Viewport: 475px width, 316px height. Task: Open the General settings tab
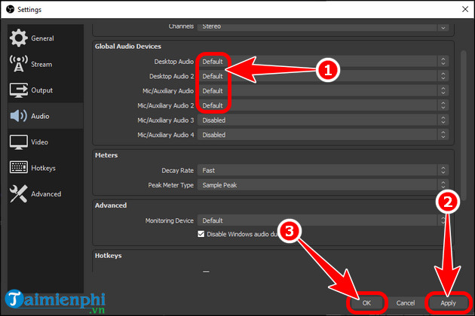click(x=45, y=38)
